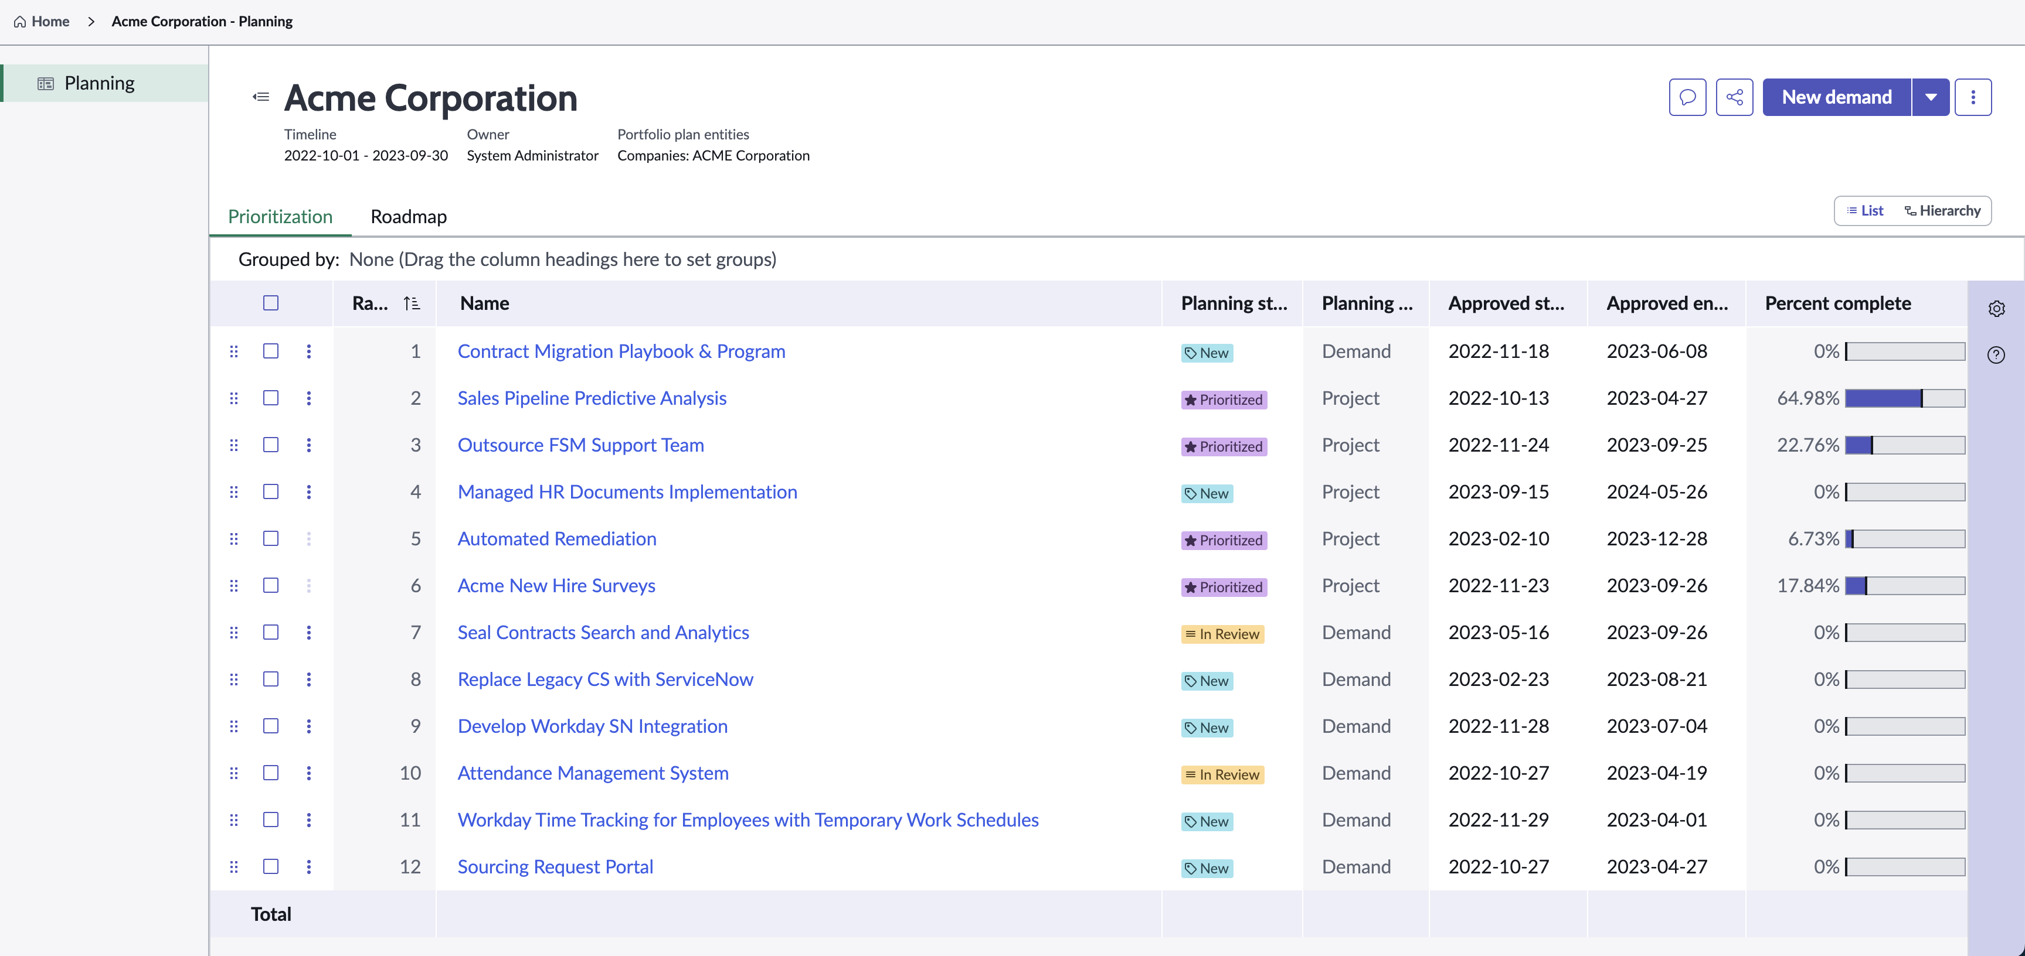Open table settings gear icon

click(x=1996, y=309)
